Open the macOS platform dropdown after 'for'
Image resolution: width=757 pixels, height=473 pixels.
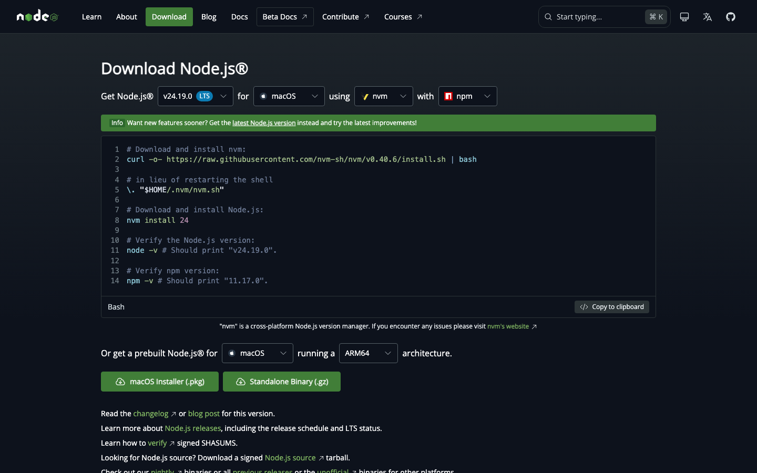(x=289, y=96)
